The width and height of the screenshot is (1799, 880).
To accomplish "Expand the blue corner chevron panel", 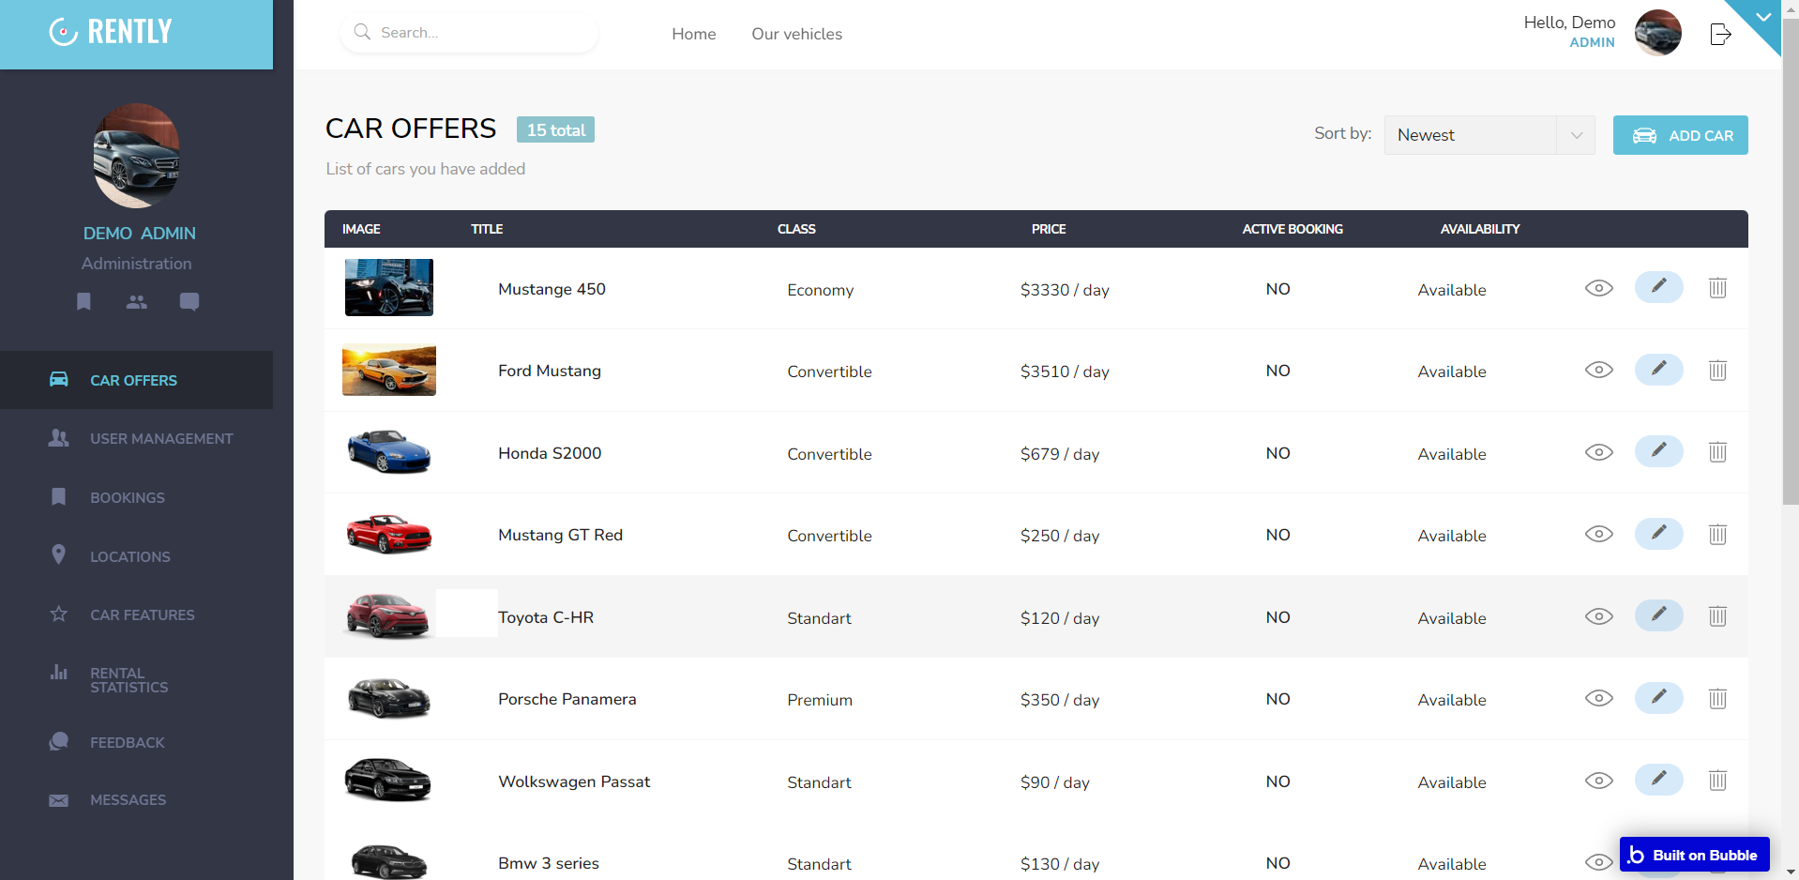I will click(x=1762, y=17).
